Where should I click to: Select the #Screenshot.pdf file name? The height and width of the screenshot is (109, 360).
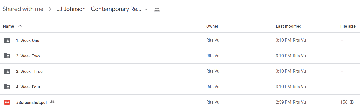pos(32,102)
